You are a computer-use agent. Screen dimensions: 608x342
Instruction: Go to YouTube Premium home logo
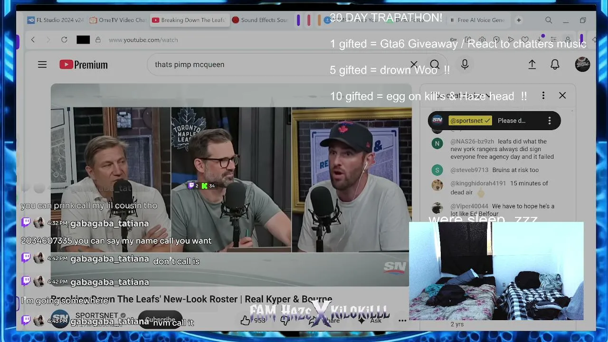pyautogui.click(x=84, y=65)
